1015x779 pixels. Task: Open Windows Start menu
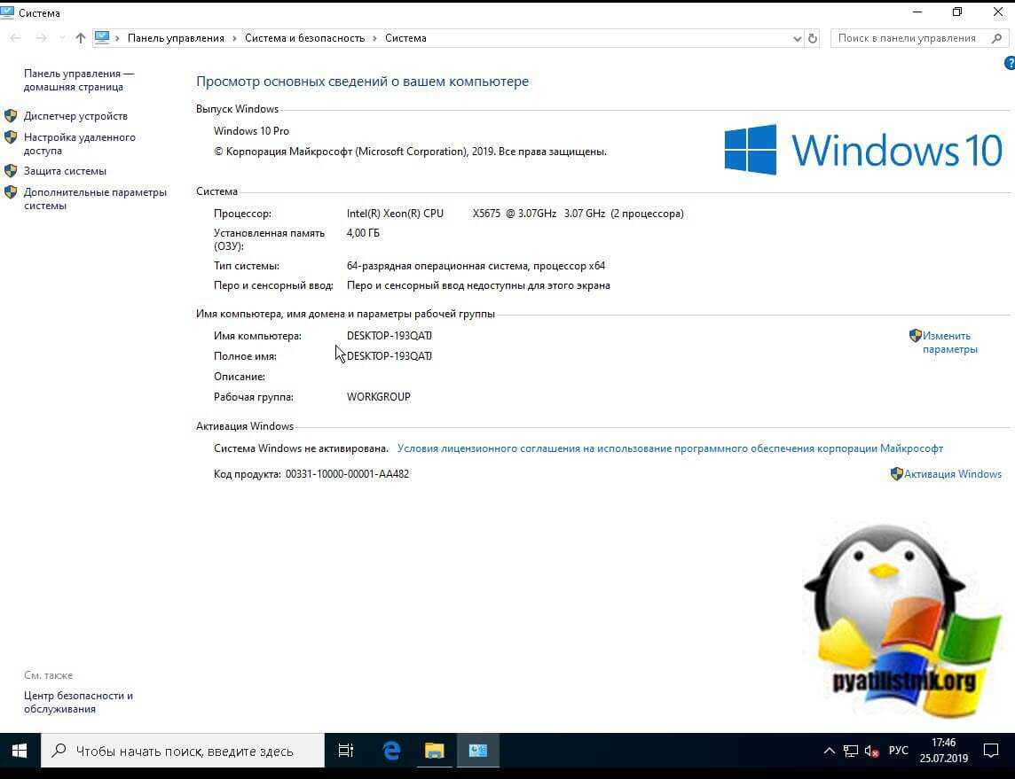(x=20, y=751)
